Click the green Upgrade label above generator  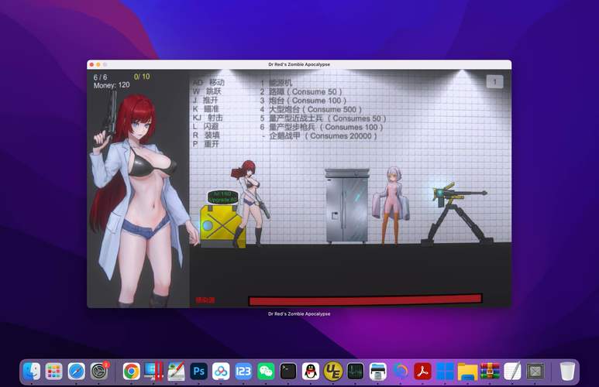[x=222, y=197]
